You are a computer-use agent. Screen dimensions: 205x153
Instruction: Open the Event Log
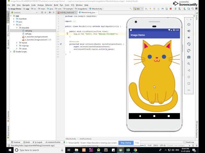tap(189, 142)
